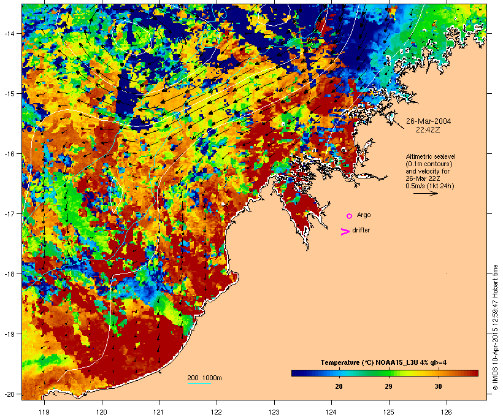
Task: Click latitude axis label -19
Action: click(x=9, y=334)
